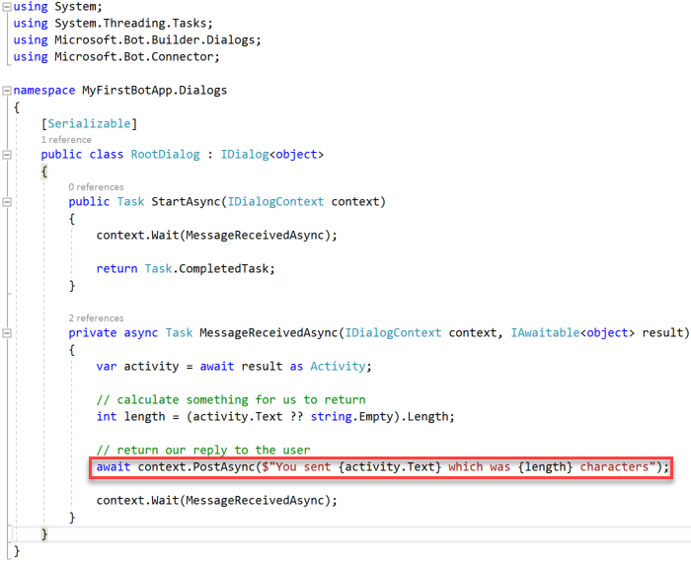Click 'using Microsoft.Bot.Connector' line
The width and height of the screenshot is (691, 562).
(116, 57)
